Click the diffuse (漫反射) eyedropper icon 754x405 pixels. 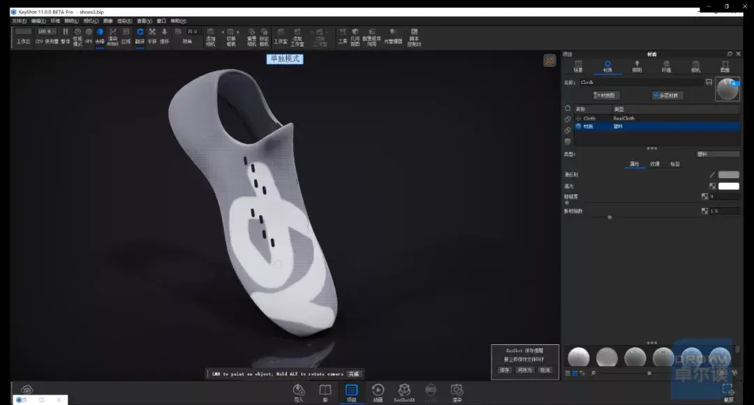point(712,175)
